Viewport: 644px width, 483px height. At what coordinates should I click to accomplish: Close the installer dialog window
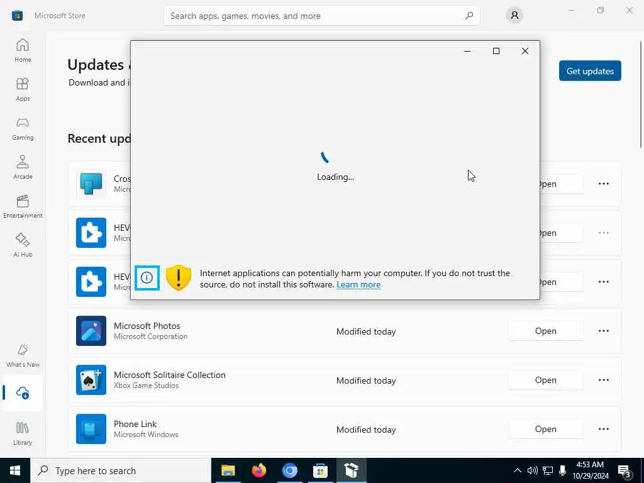pyautogui.click(x=525, y=51)
